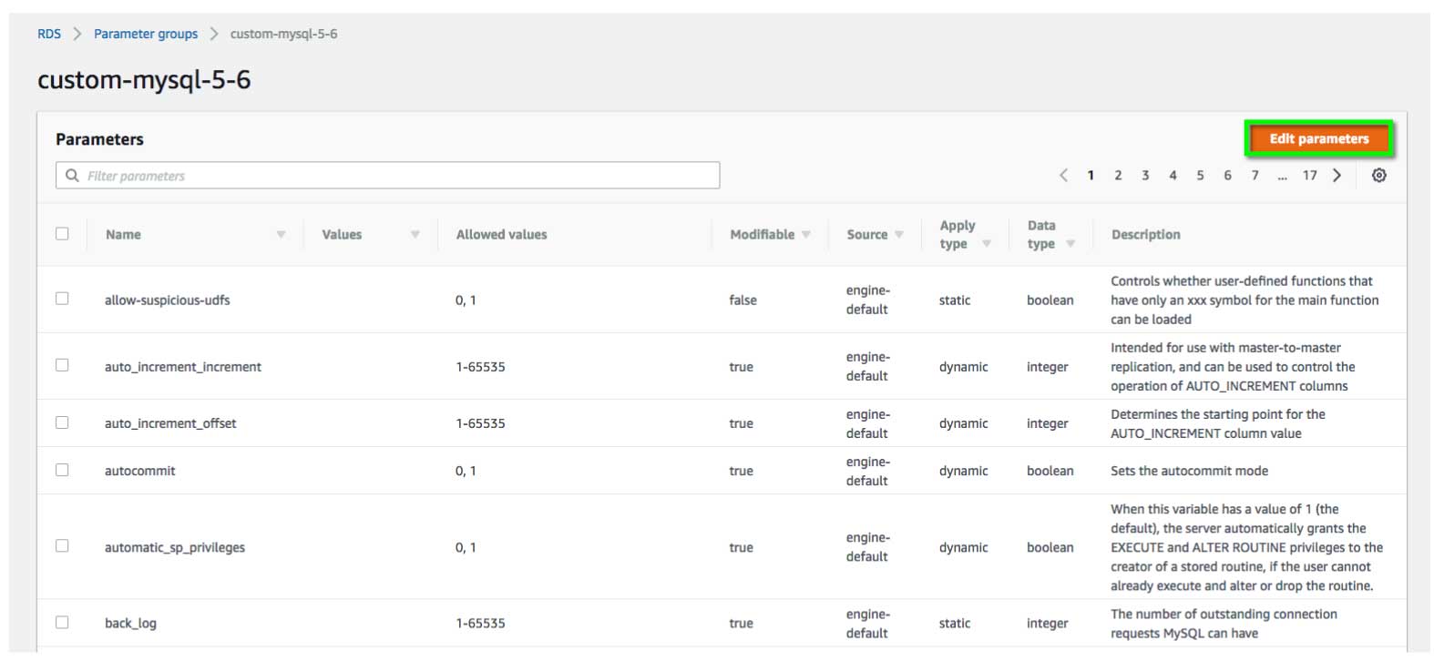Sort by Name column arrow

(281, 235)
